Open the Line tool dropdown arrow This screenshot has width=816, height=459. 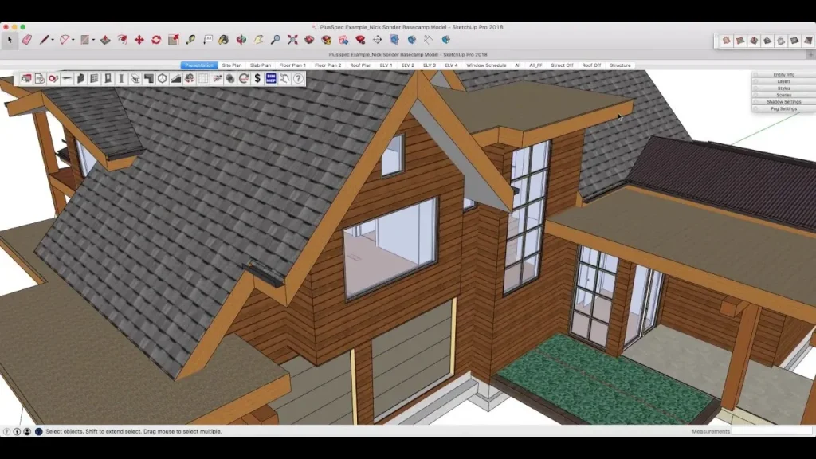click(x=53, y=40)
